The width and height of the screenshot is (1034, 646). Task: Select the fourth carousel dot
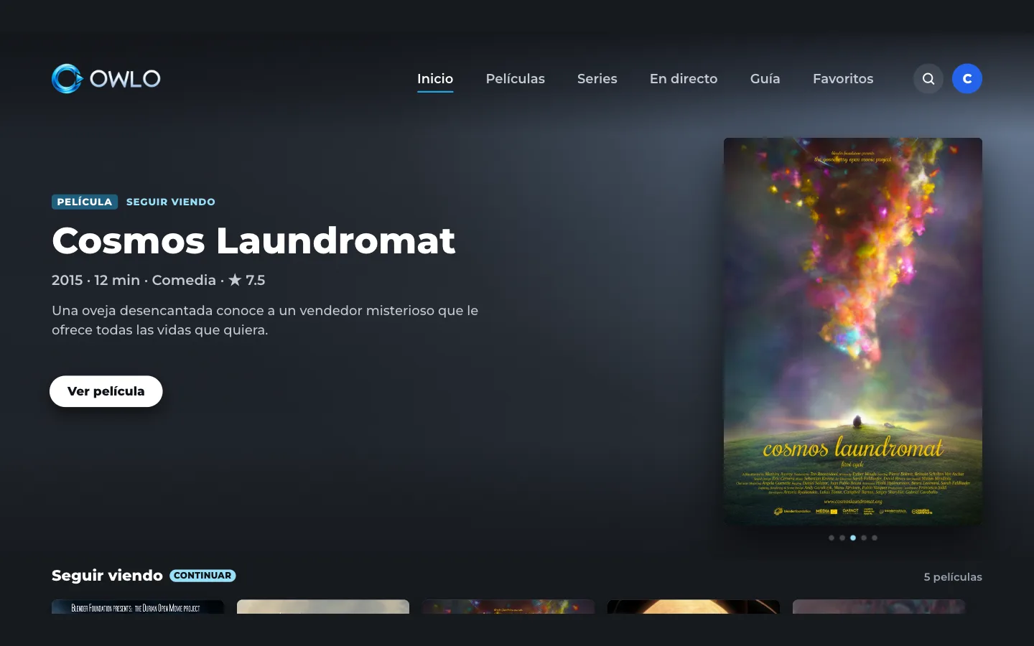pos(864,538)
